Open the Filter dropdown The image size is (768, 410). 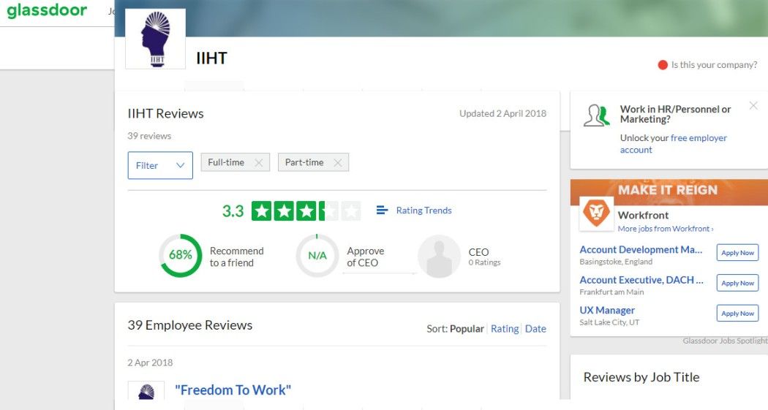pos(160,165)
